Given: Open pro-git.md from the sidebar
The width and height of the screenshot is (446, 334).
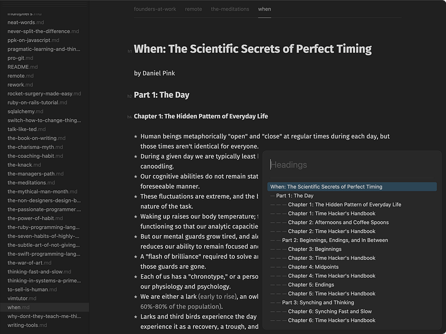Looking at the screenshot, I should [x=21, y=58].
